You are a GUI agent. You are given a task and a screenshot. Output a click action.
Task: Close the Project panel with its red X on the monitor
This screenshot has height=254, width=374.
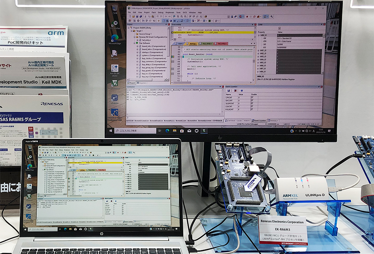tap(169, 25)
